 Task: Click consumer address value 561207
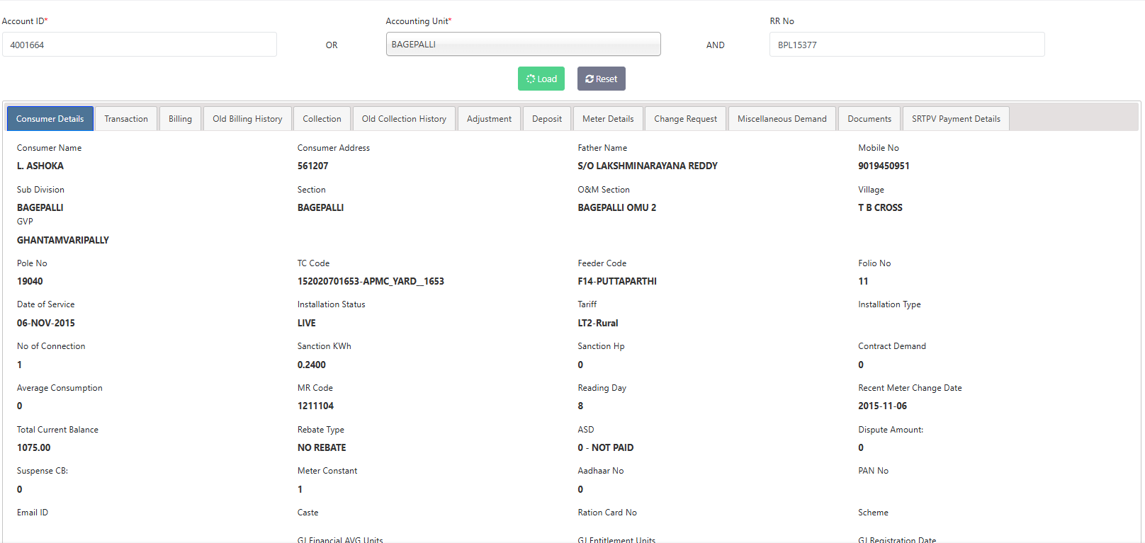click(312, 166)
